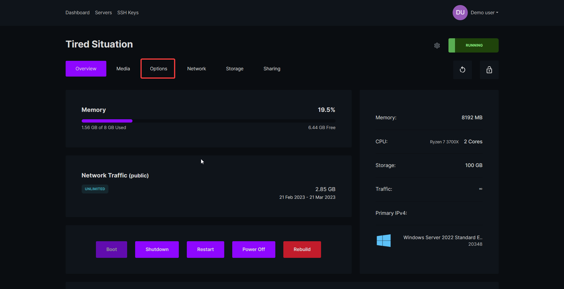Open the Servers link in navigation
The width and height of the screenshot is (564, 289).
(103, 12)
